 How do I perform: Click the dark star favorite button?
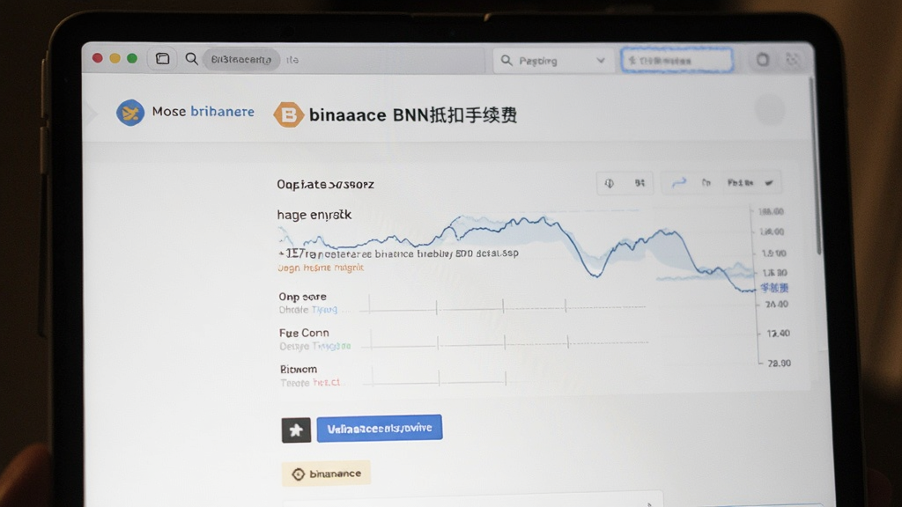pos(296,430)
